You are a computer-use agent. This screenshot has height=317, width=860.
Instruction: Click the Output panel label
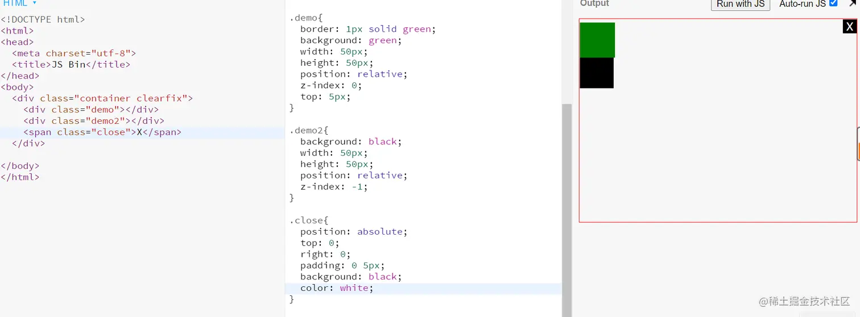594,3
